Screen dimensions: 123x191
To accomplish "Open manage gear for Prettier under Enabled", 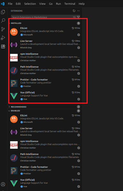I will tap(78, 174).
